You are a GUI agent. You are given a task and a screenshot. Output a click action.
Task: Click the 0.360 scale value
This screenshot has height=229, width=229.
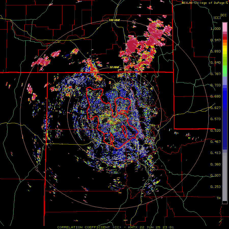click(216, 164)
